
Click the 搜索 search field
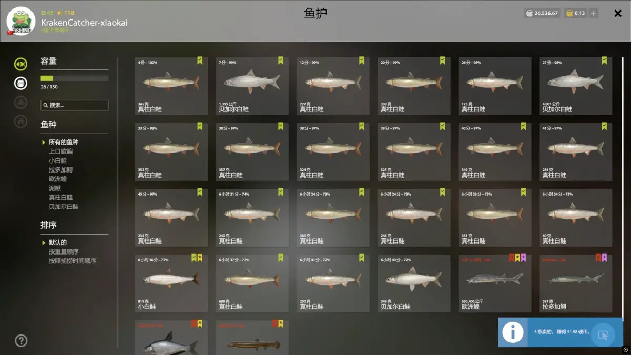75,105
